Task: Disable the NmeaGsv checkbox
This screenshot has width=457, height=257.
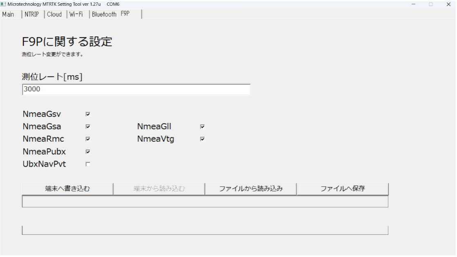Action: click(x=87, y=114)
